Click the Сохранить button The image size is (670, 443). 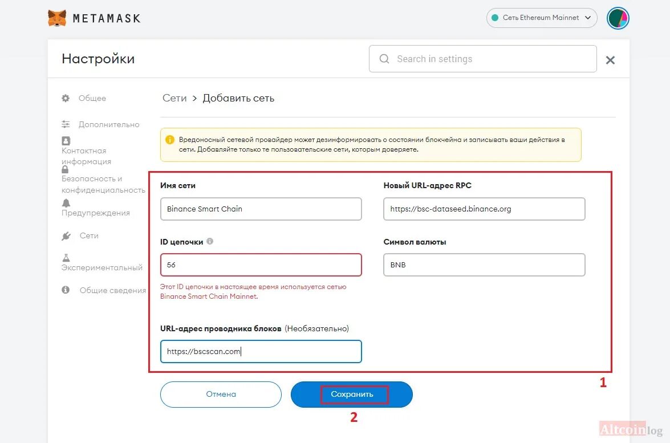click(x=352, y=395)
